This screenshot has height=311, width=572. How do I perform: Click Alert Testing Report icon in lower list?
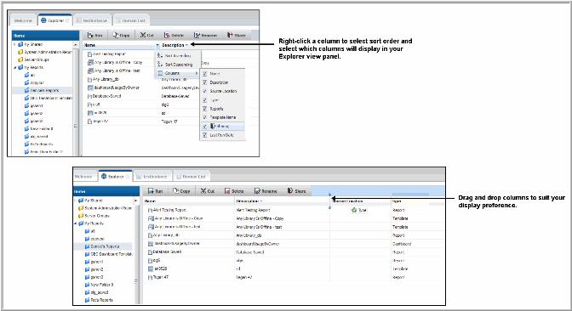click(x=150, y=210)
